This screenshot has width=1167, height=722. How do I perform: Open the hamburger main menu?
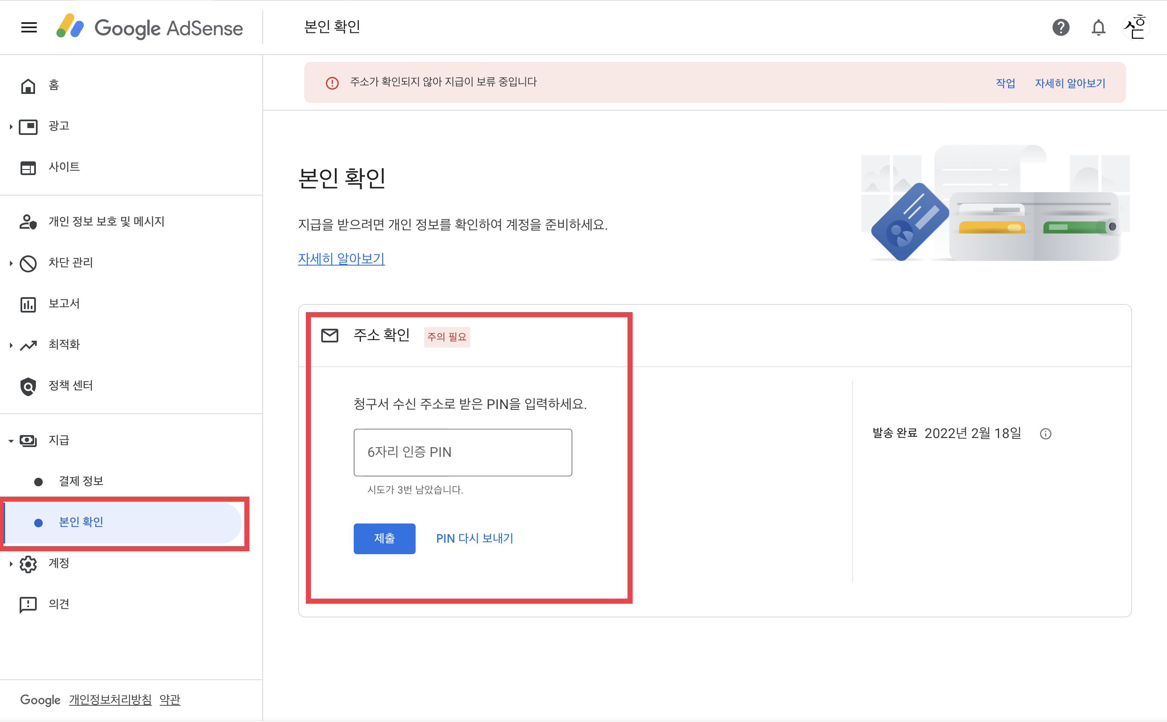click(29, 27)
